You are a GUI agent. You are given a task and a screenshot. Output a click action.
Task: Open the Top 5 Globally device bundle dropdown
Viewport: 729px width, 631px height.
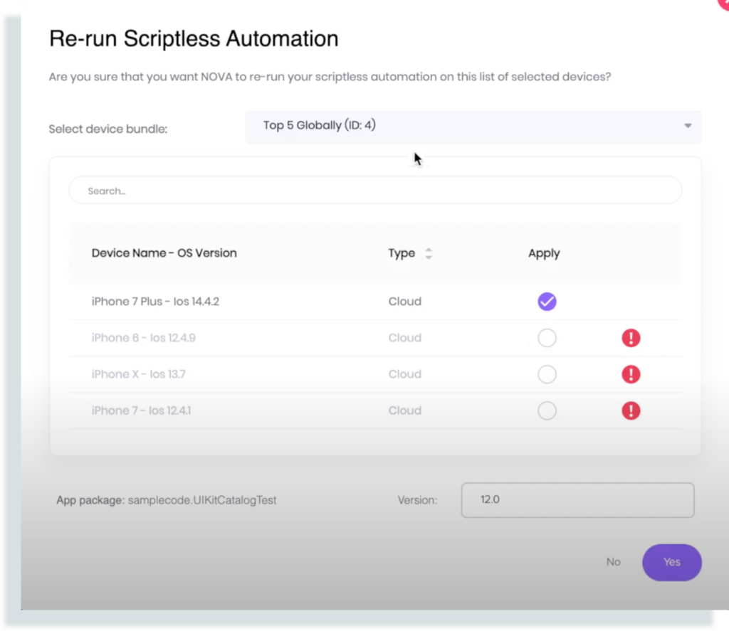[x=473, y=126]
